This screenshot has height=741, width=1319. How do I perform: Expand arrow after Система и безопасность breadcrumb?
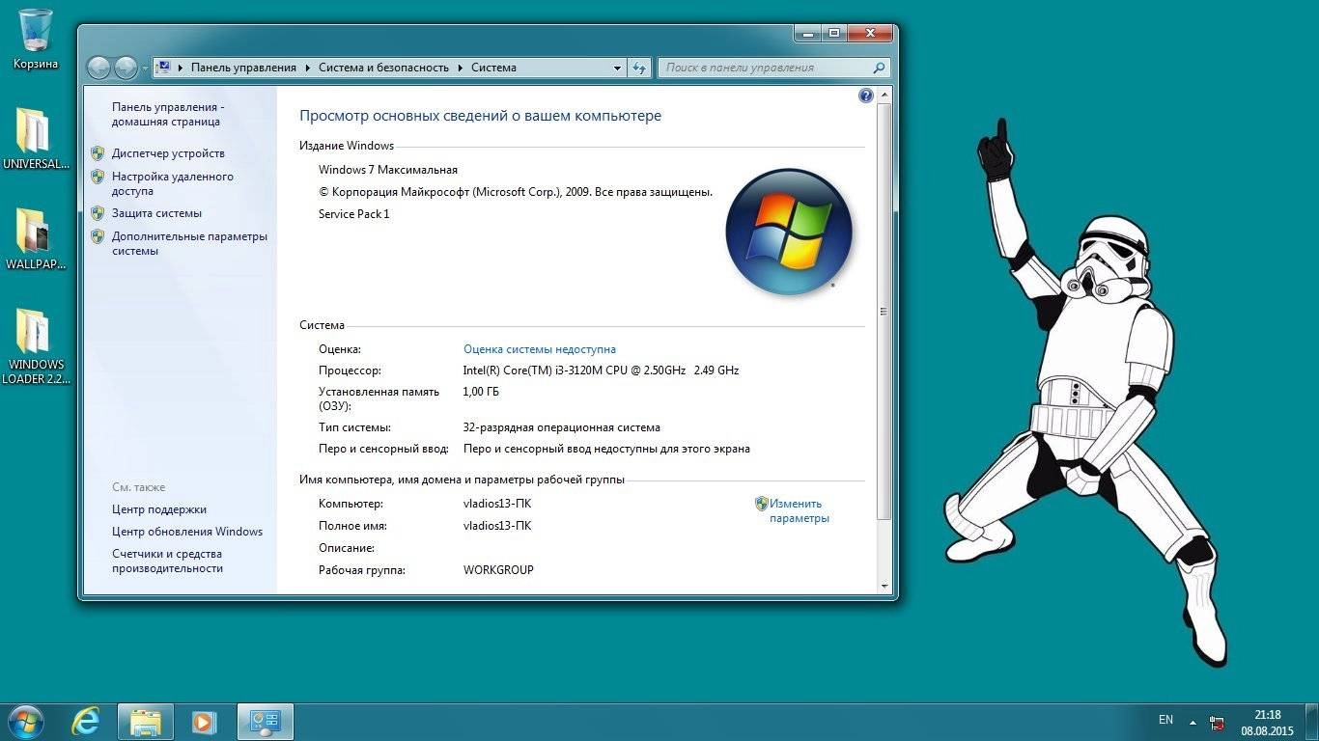[x=461, y=68]
